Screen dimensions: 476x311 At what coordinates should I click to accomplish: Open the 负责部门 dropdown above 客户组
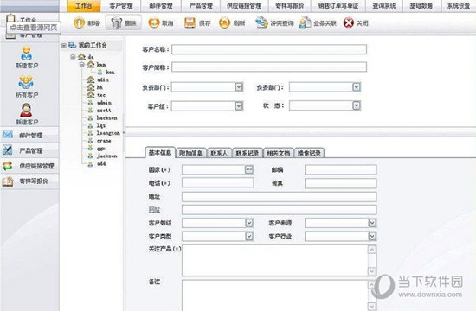pos(239,87)
